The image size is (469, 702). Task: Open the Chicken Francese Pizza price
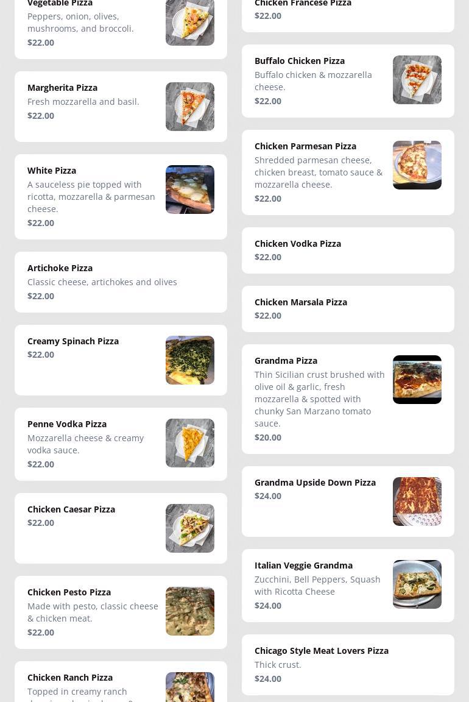[268, 16]
